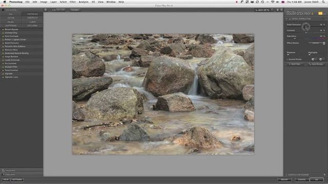
Task: Adjust the Contrast slider
Action: coord(306,32)
